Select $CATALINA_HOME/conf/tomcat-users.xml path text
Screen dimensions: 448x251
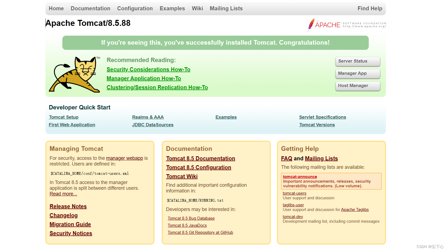[90, 173]
